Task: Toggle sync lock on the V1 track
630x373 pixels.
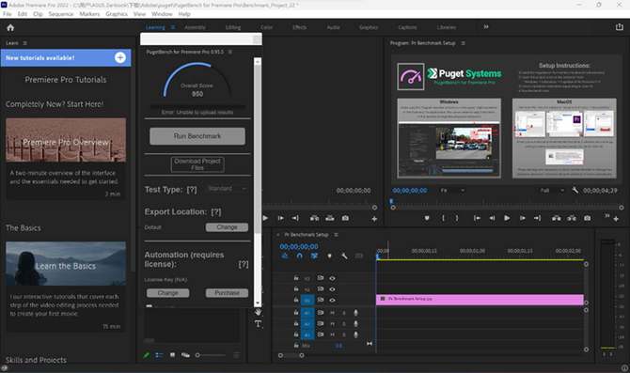Action: pyautogui.click(x=321, y=300)
